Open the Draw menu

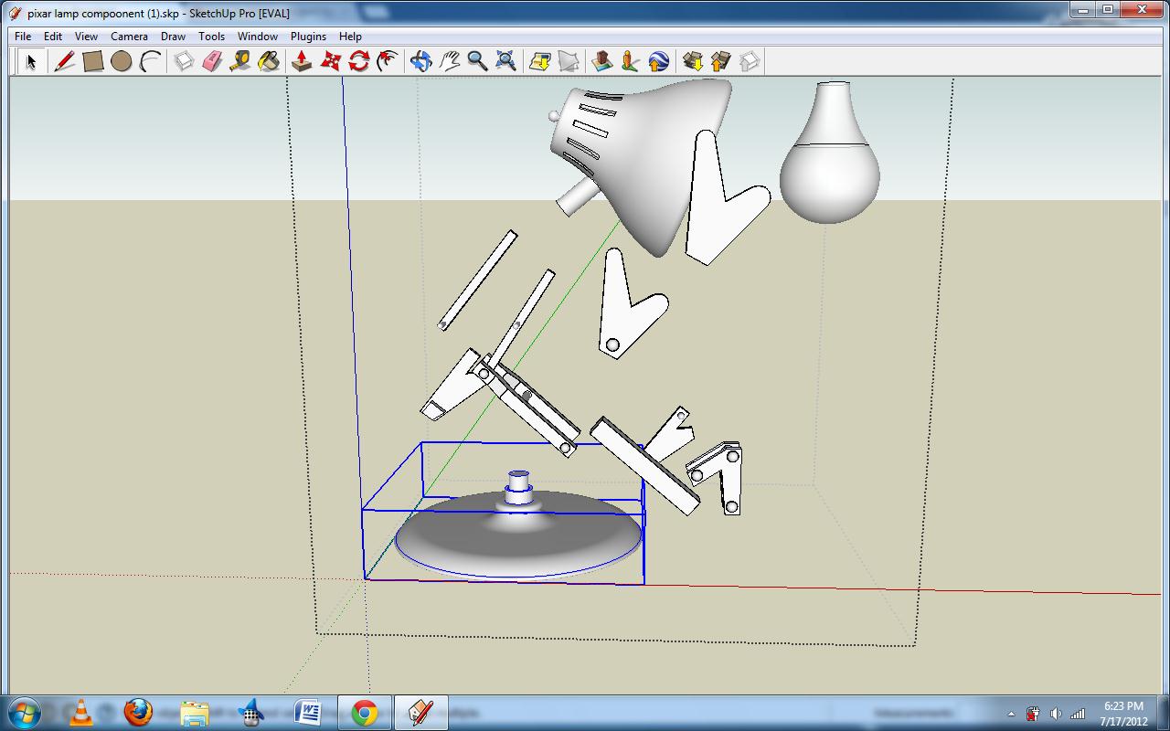tap(173, 37)
